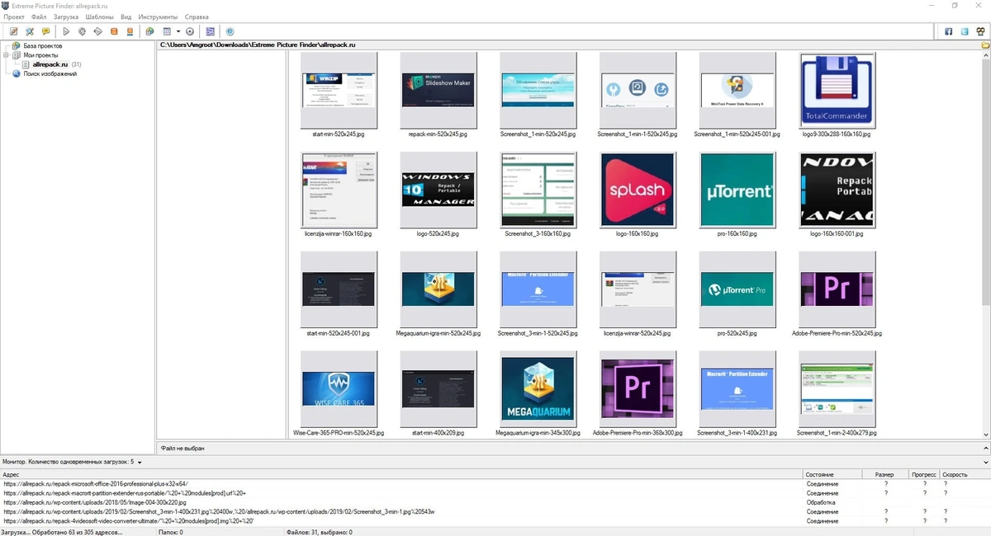Collapse the Мои проекты tree node
The height and width of the screenshot is (536, 991).
point(6,55)
